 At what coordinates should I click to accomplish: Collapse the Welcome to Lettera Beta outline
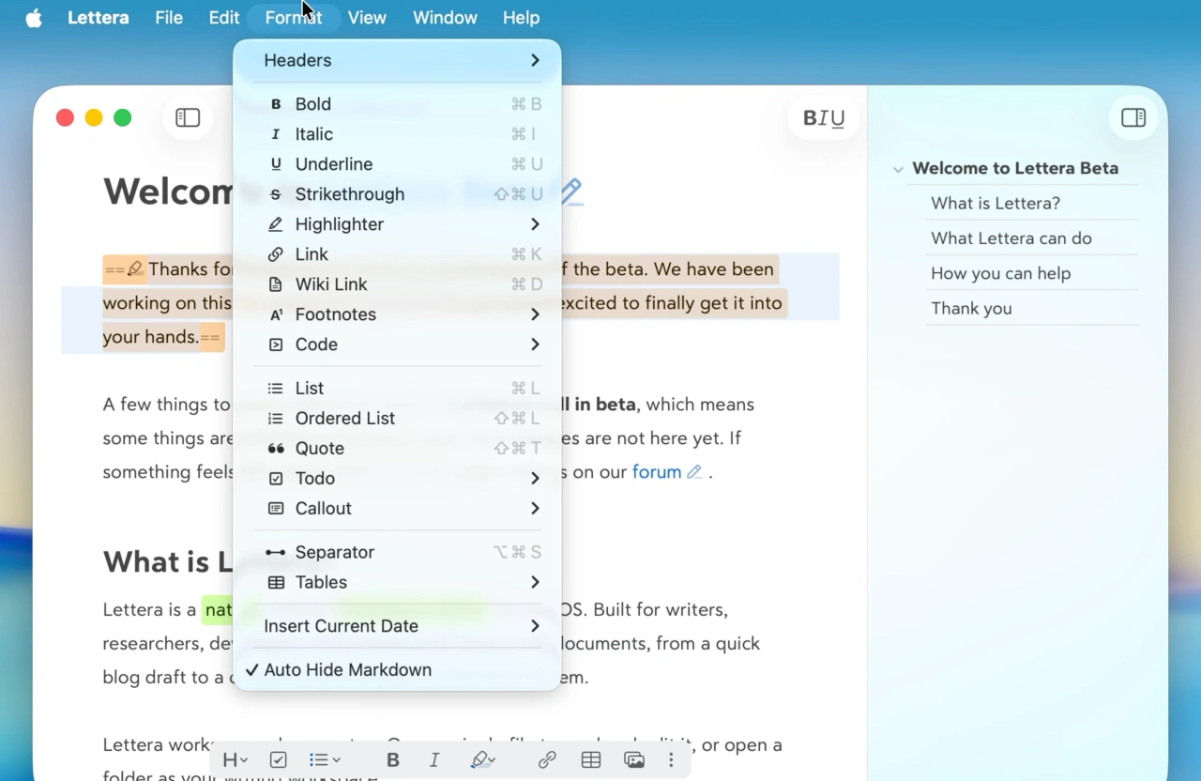coord(898,170)
